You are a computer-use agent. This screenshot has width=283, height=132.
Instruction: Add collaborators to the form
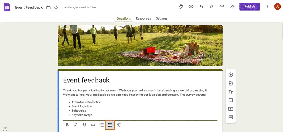coord(232,7)
